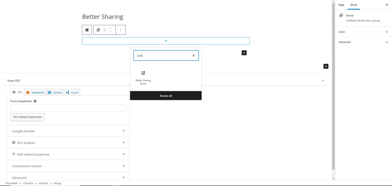The width and height of the screenshot is (392, 186).
Task: Click the drag handle in block toolbar
Action: pyautogui.click(x=105, y=30)
